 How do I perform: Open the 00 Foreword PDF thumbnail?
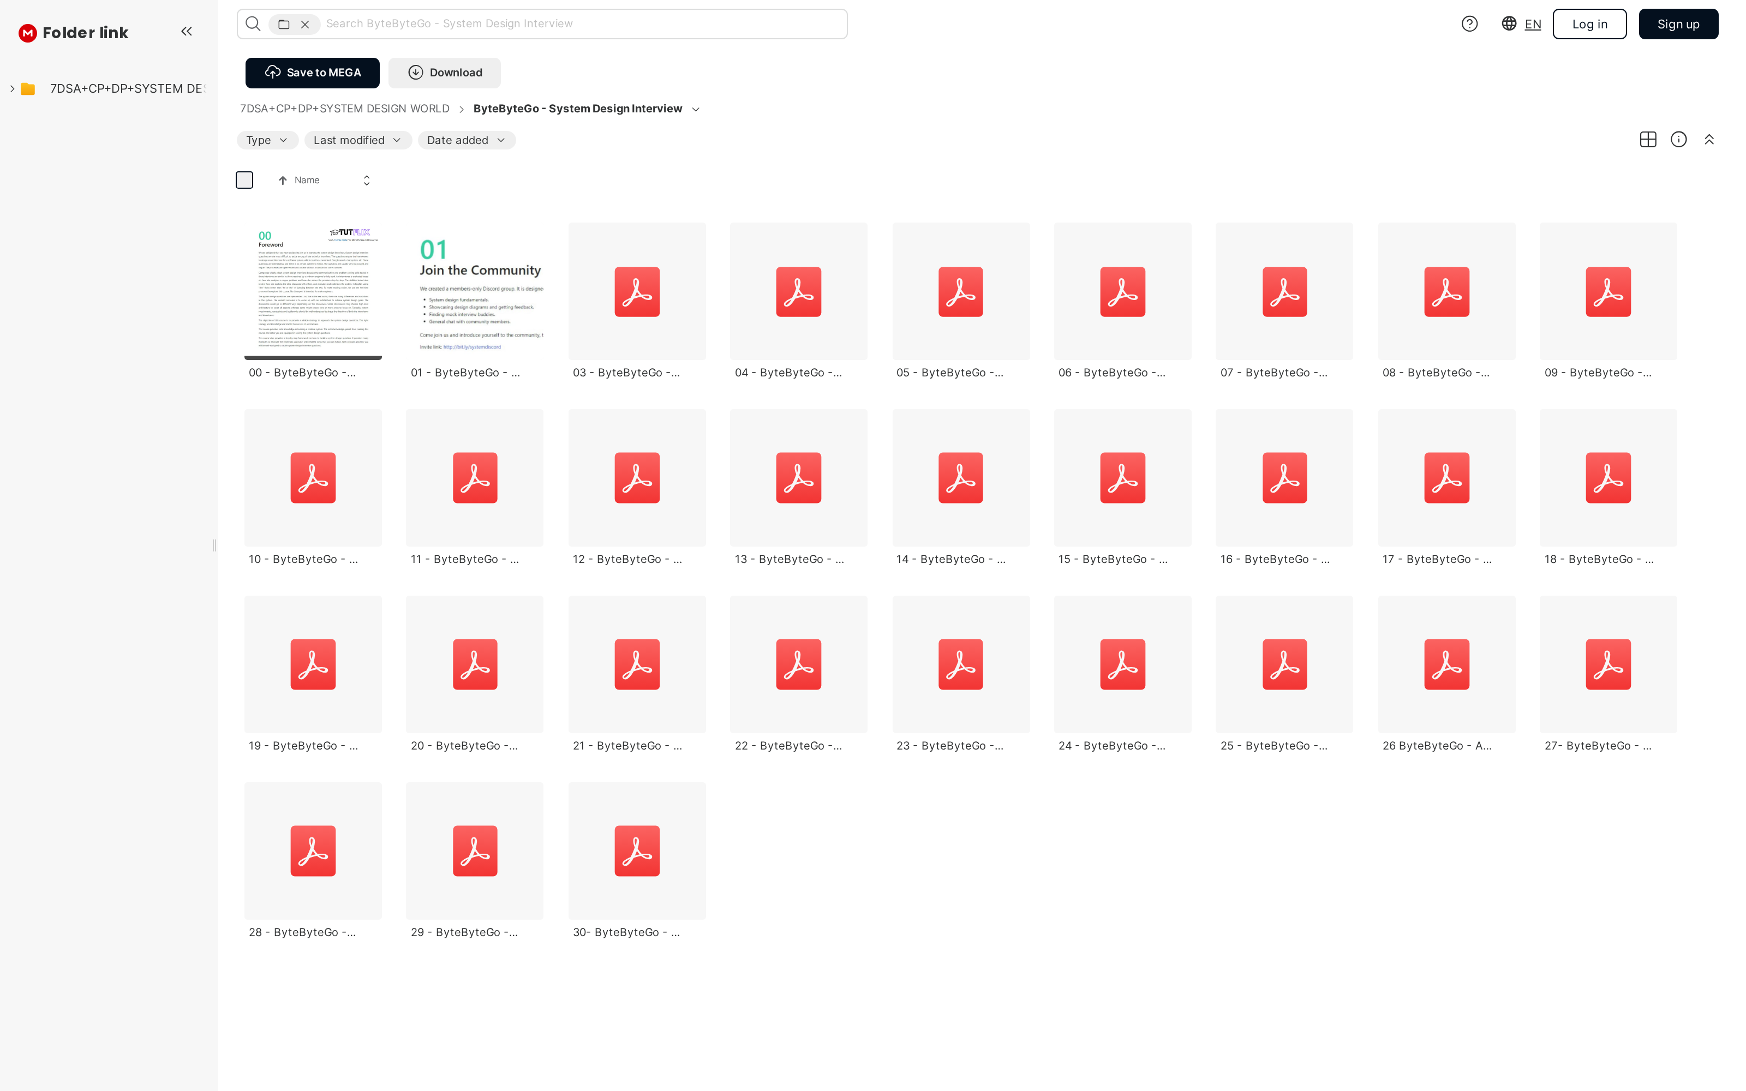pyautogui.click(x=313, y=291)
